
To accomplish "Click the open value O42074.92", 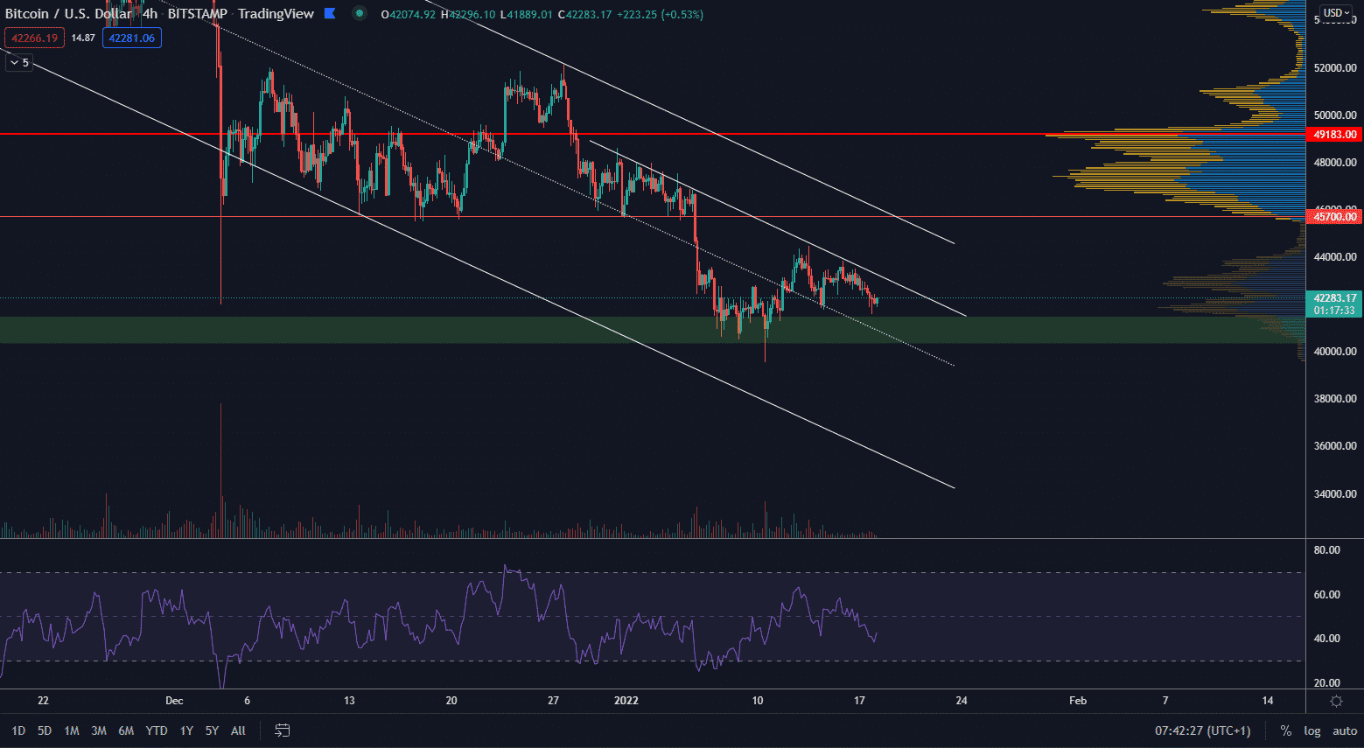I will (x=409, y=14).
